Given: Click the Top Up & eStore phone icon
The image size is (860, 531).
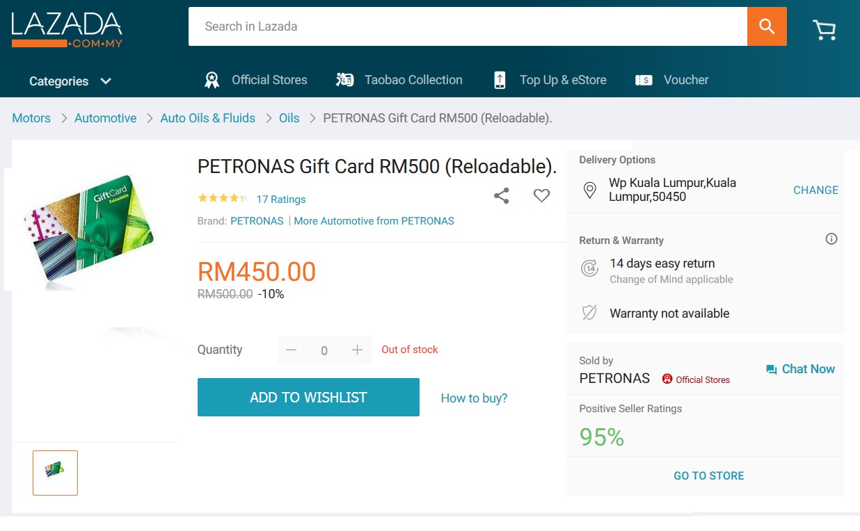Looking at the screenshot, I should (500, 80).
